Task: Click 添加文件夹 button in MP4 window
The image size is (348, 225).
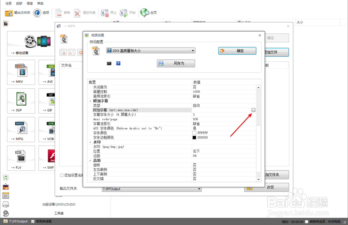Action: click(277, 175)
